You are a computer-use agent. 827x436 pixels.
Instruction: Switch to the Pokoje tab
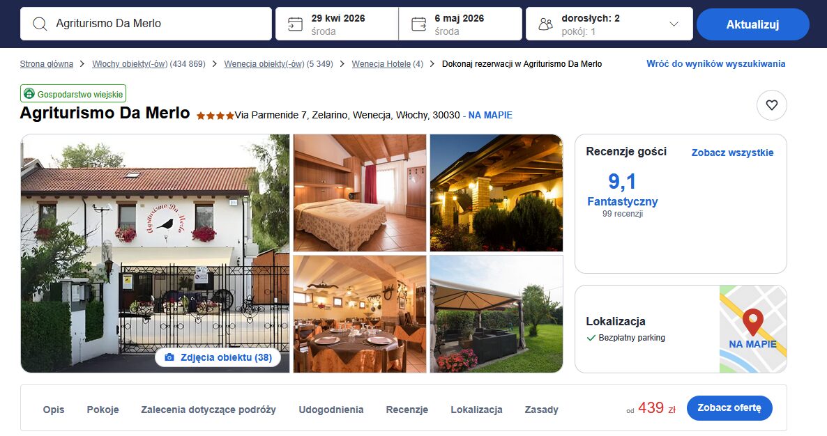103,410
